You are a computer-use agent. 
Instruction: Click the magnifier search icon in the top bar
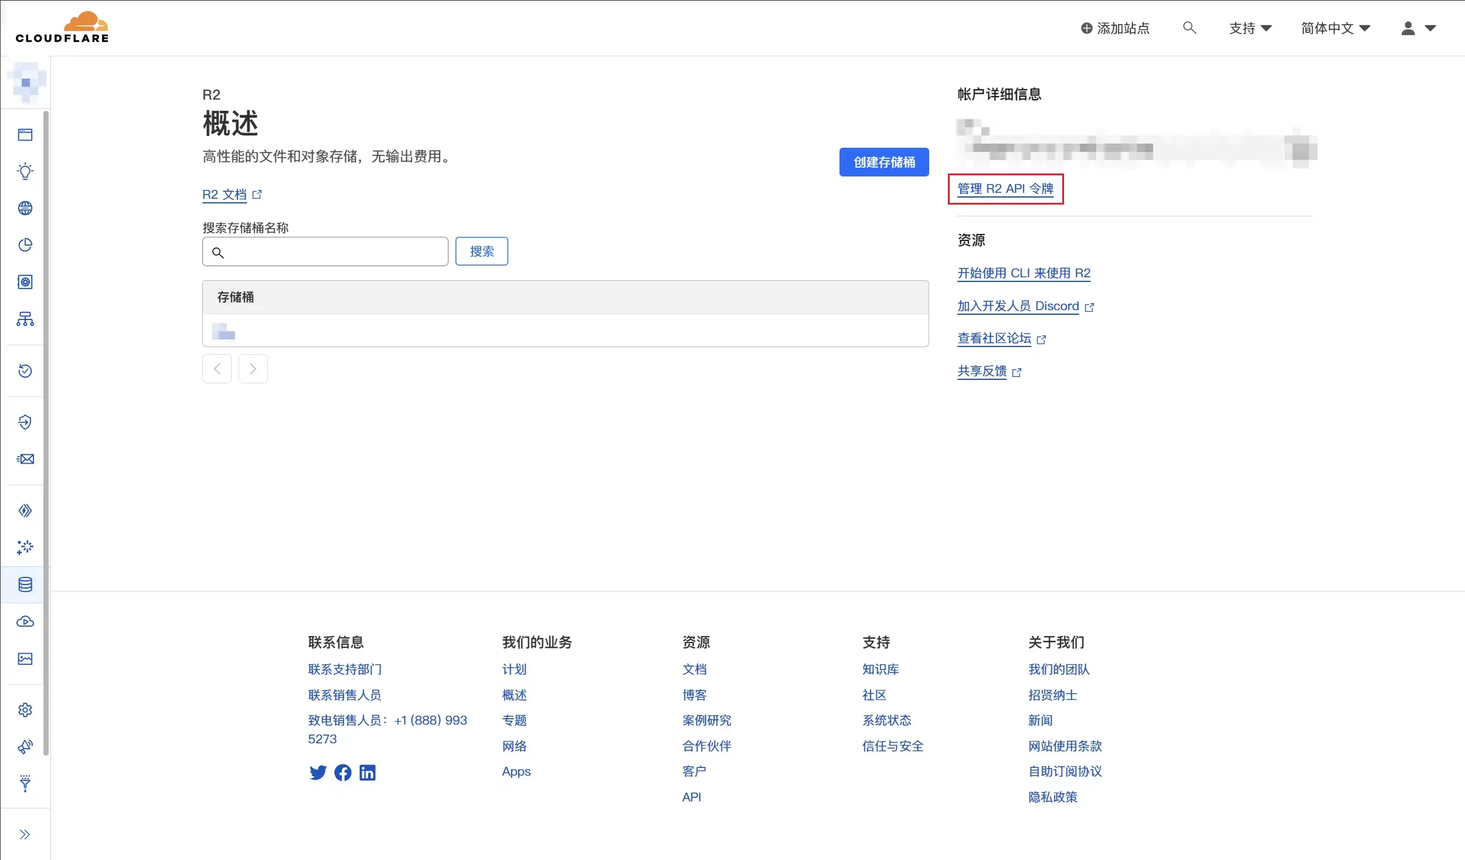tap(1189, 28)
